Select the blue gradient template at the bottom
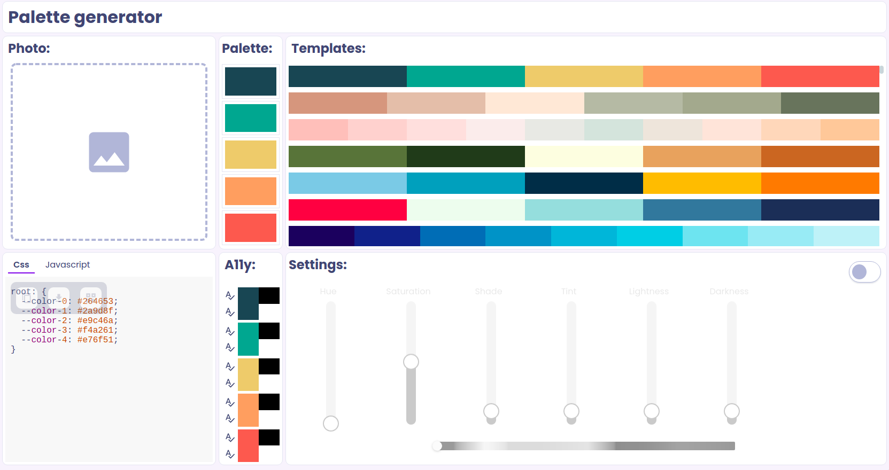Viewport: 889px width, 470px height. click(x=583, y=236)
